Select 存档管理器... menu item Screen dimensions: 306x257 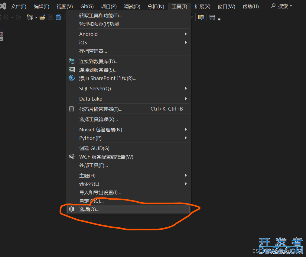pyautogui.click(x=128, y=51)
